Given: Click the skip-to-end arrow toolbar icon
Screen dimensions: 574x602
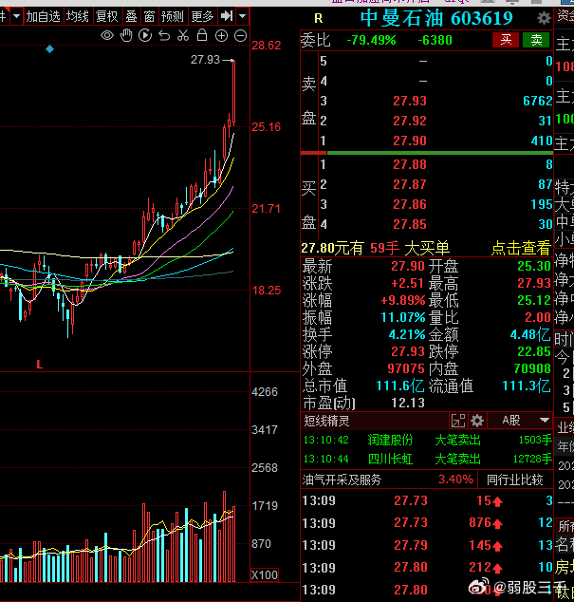Looking at the screenshot, I should click(227, 16).
